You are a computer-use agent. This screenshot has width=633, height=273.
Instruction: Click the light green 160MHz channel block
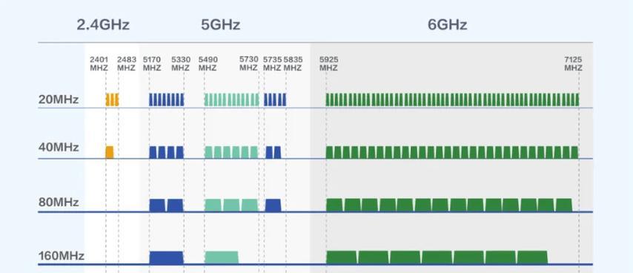tap(221, 257)
